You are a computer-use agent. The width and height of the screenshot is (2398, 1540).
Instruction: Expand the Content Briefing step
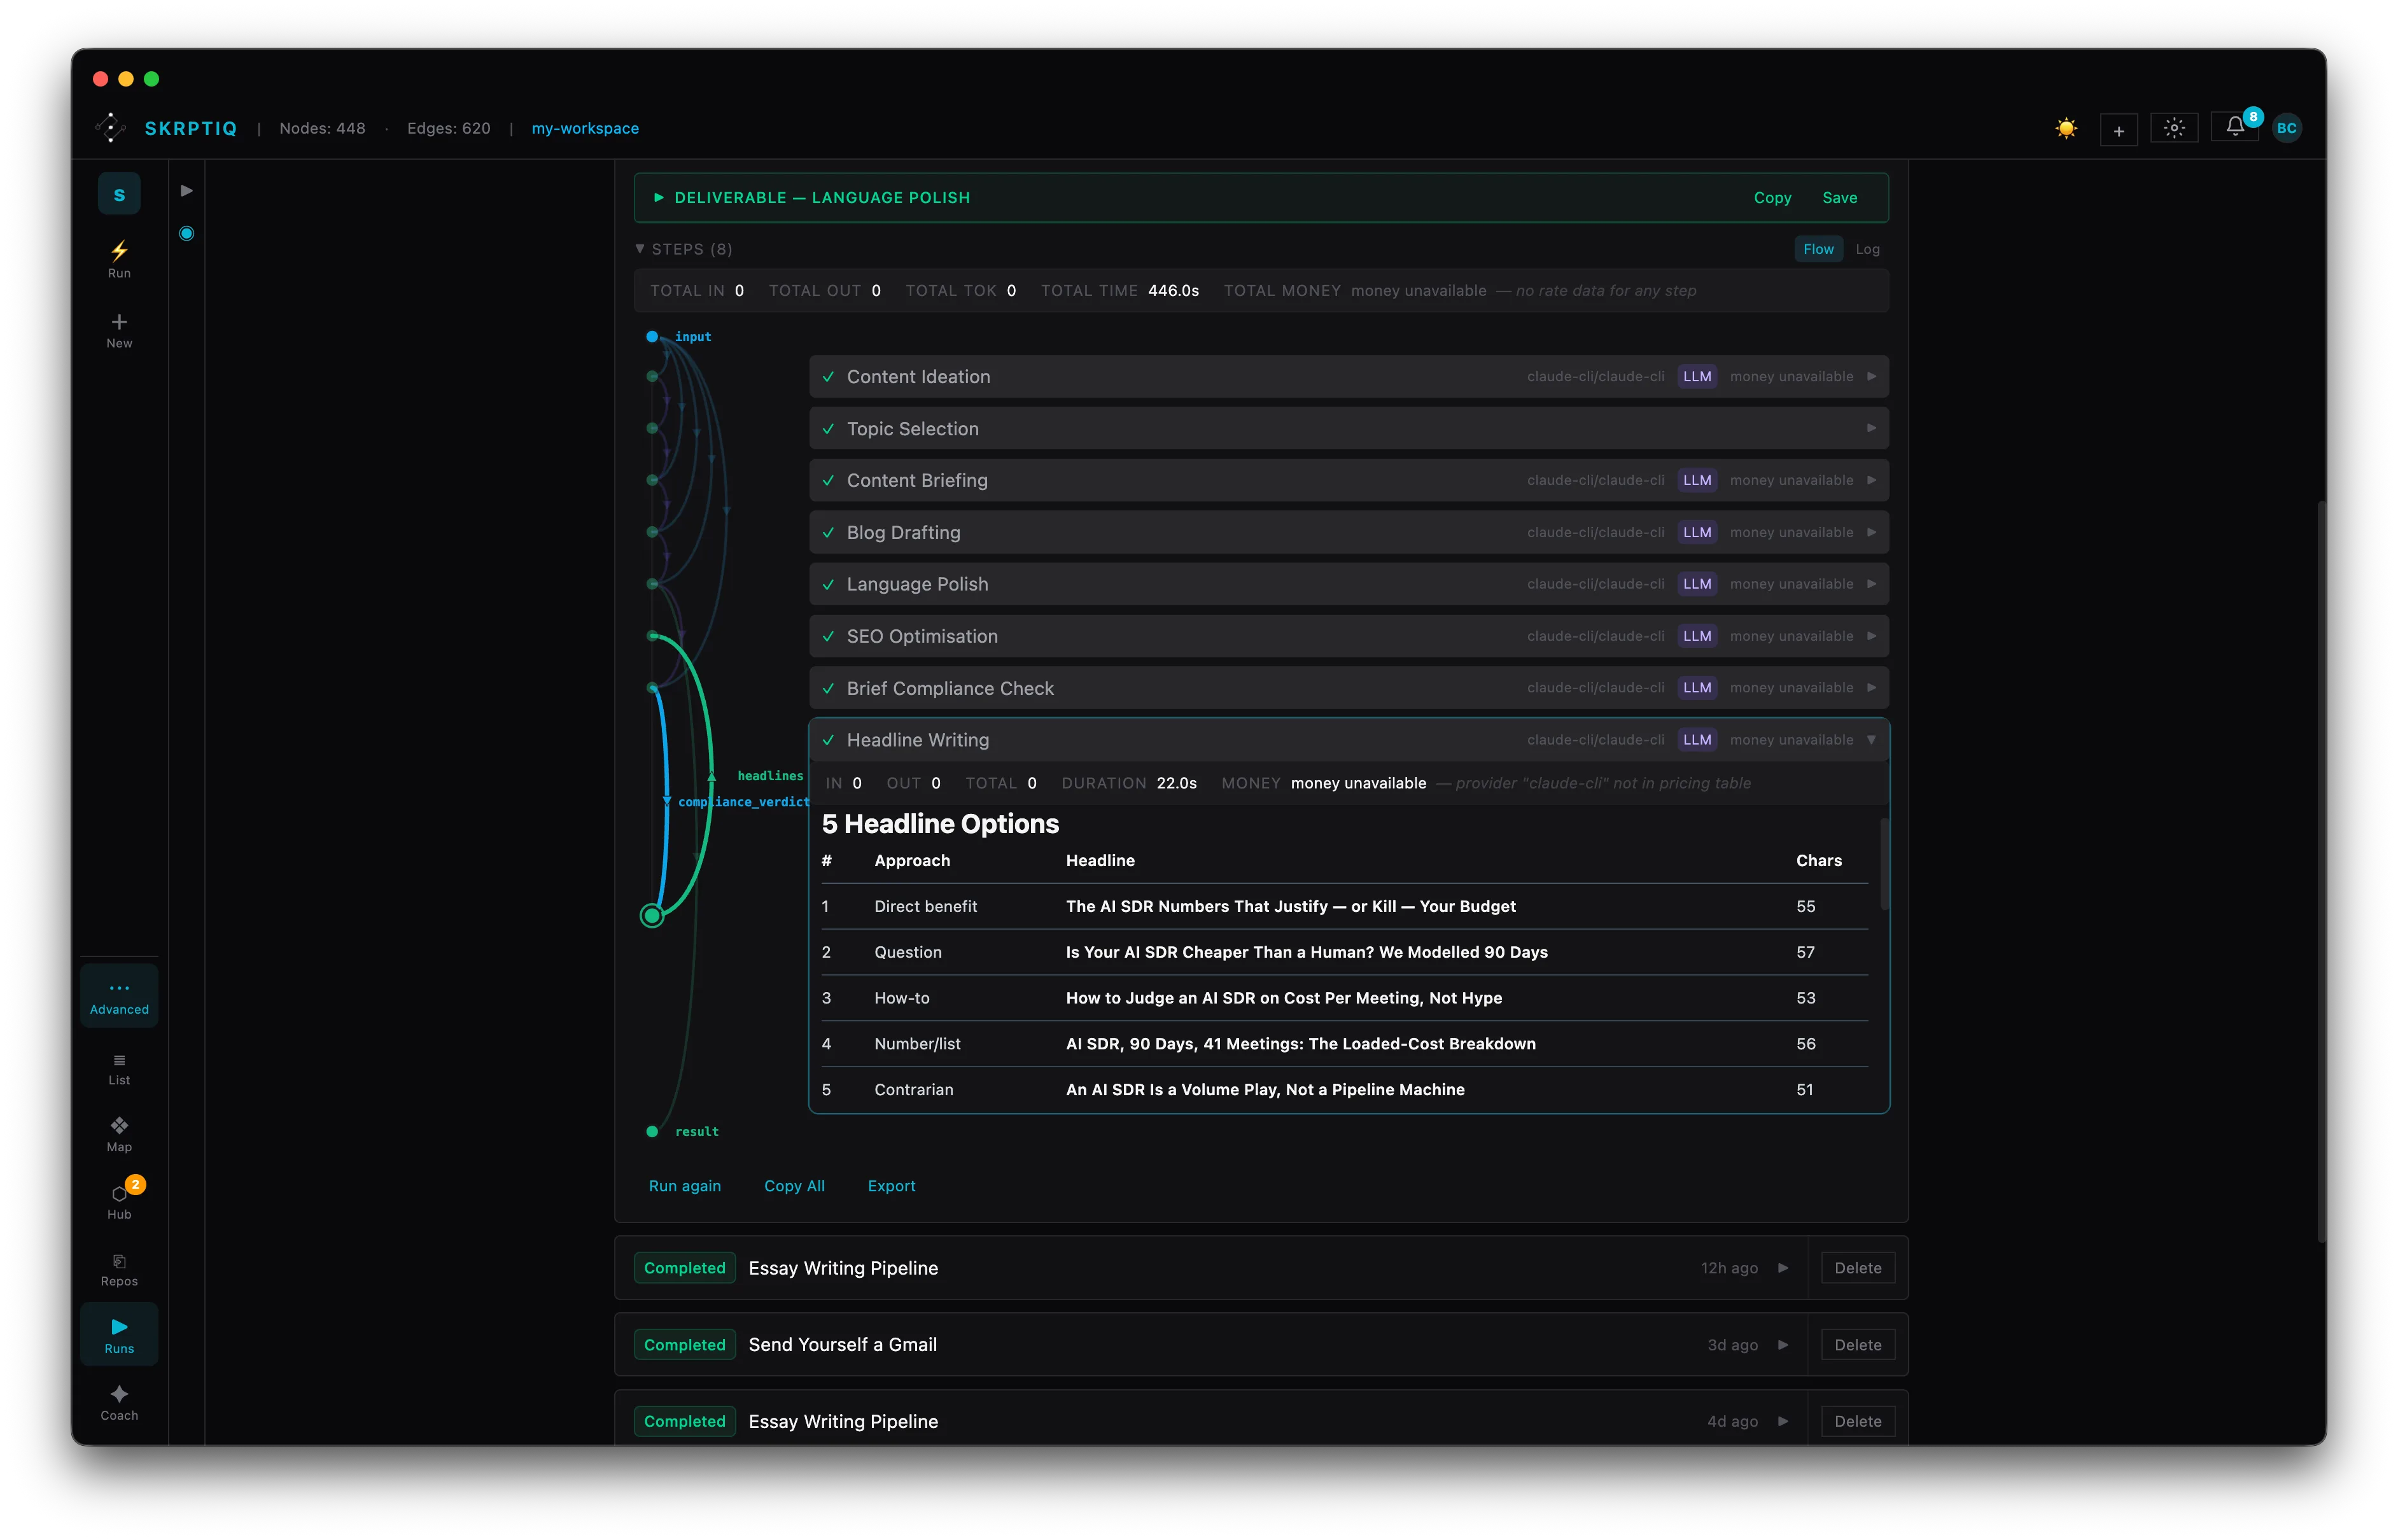click(1348, 481)
